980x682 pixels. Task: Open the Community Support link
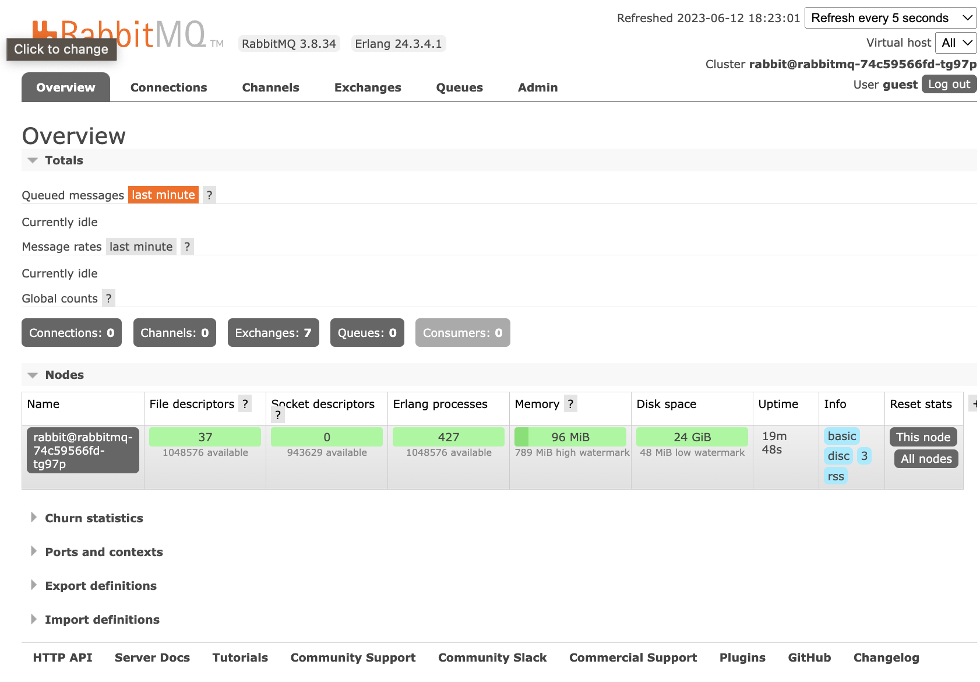point(353,658)
